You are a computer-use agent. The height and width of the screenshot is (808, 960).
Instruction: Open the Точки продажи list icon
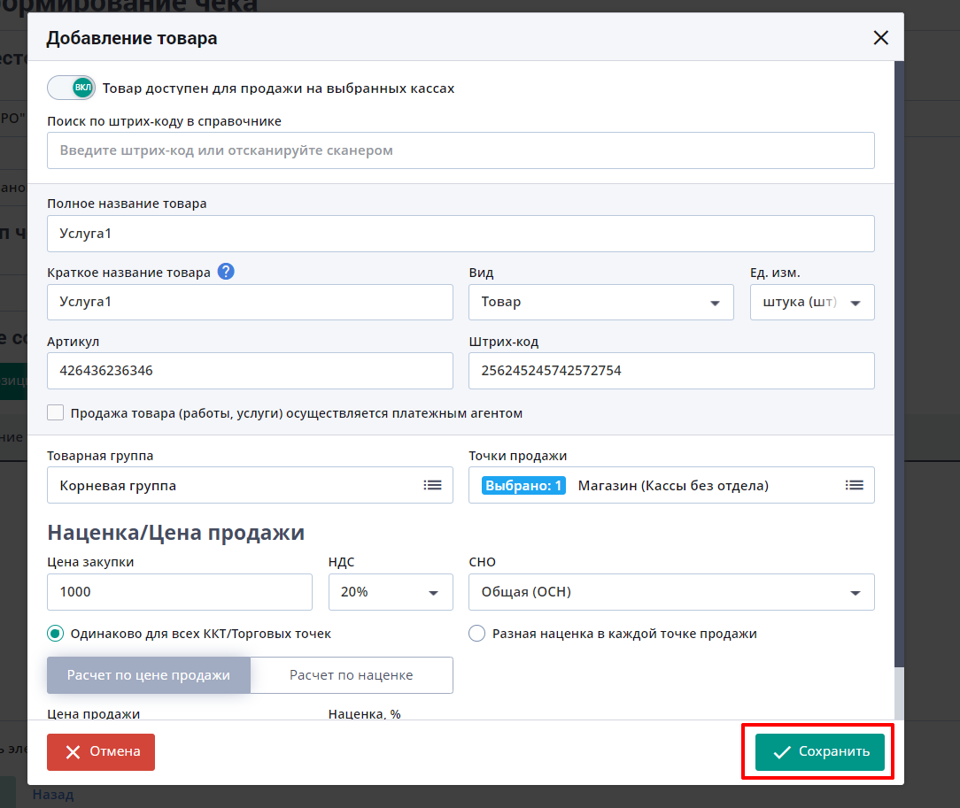click(x=854, y=485)
